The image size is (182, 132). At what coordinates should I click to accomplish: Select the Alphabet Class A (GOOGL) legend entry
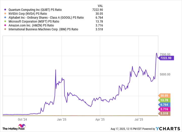coord(46,18)
